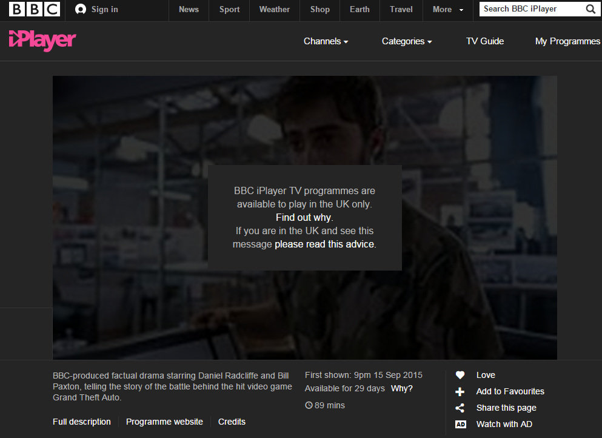Image resolution: width=602 pixels, height=438 pixels.
Task: Open the Weather section
Action: coord(275,10)
